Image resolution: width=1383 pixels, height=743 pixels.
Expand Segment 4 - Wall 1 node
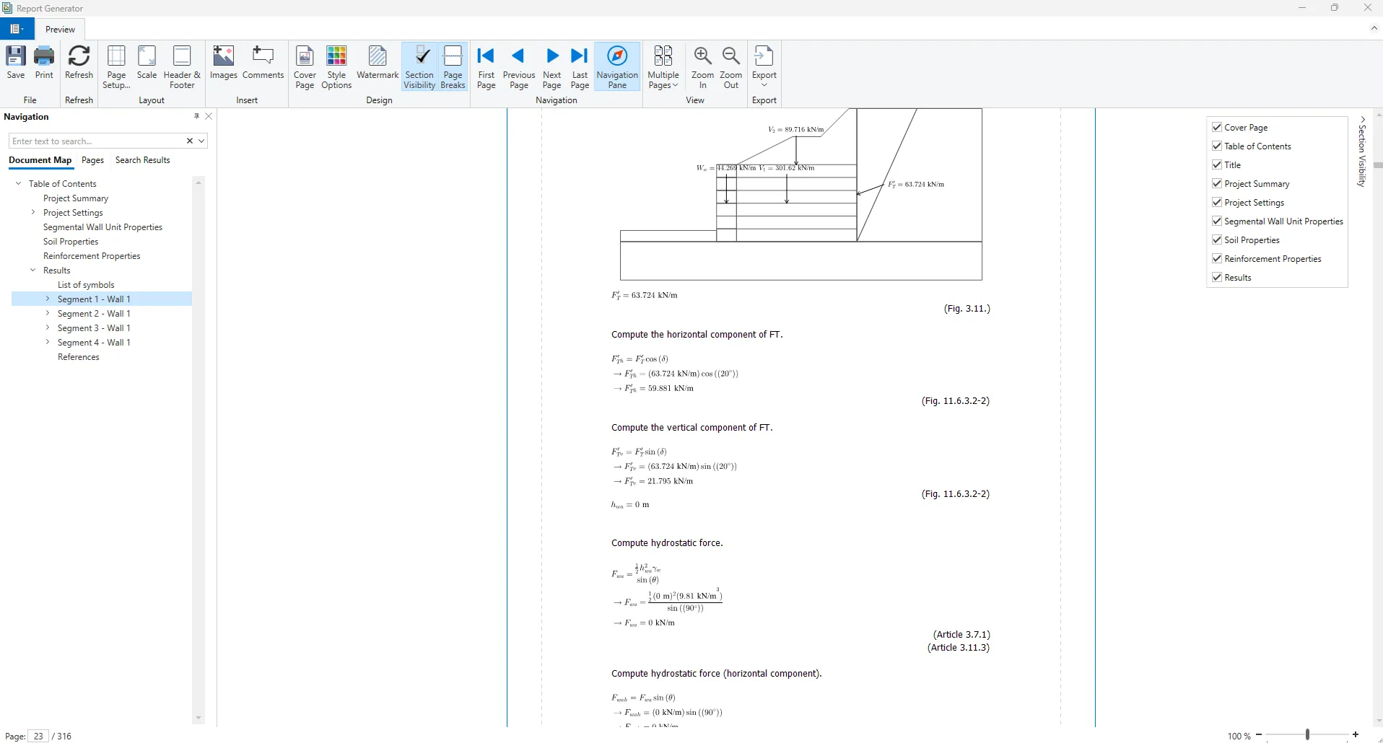[48, 342]
